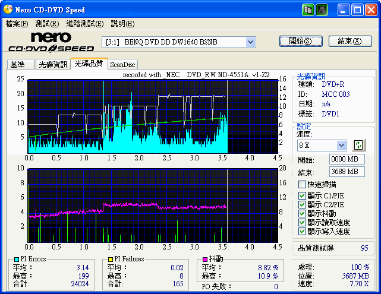The width and height of the screenshot is (381, 294).
Task: Click the refresh speed icon beside 8 X
Action: click(x=358, y=145)
